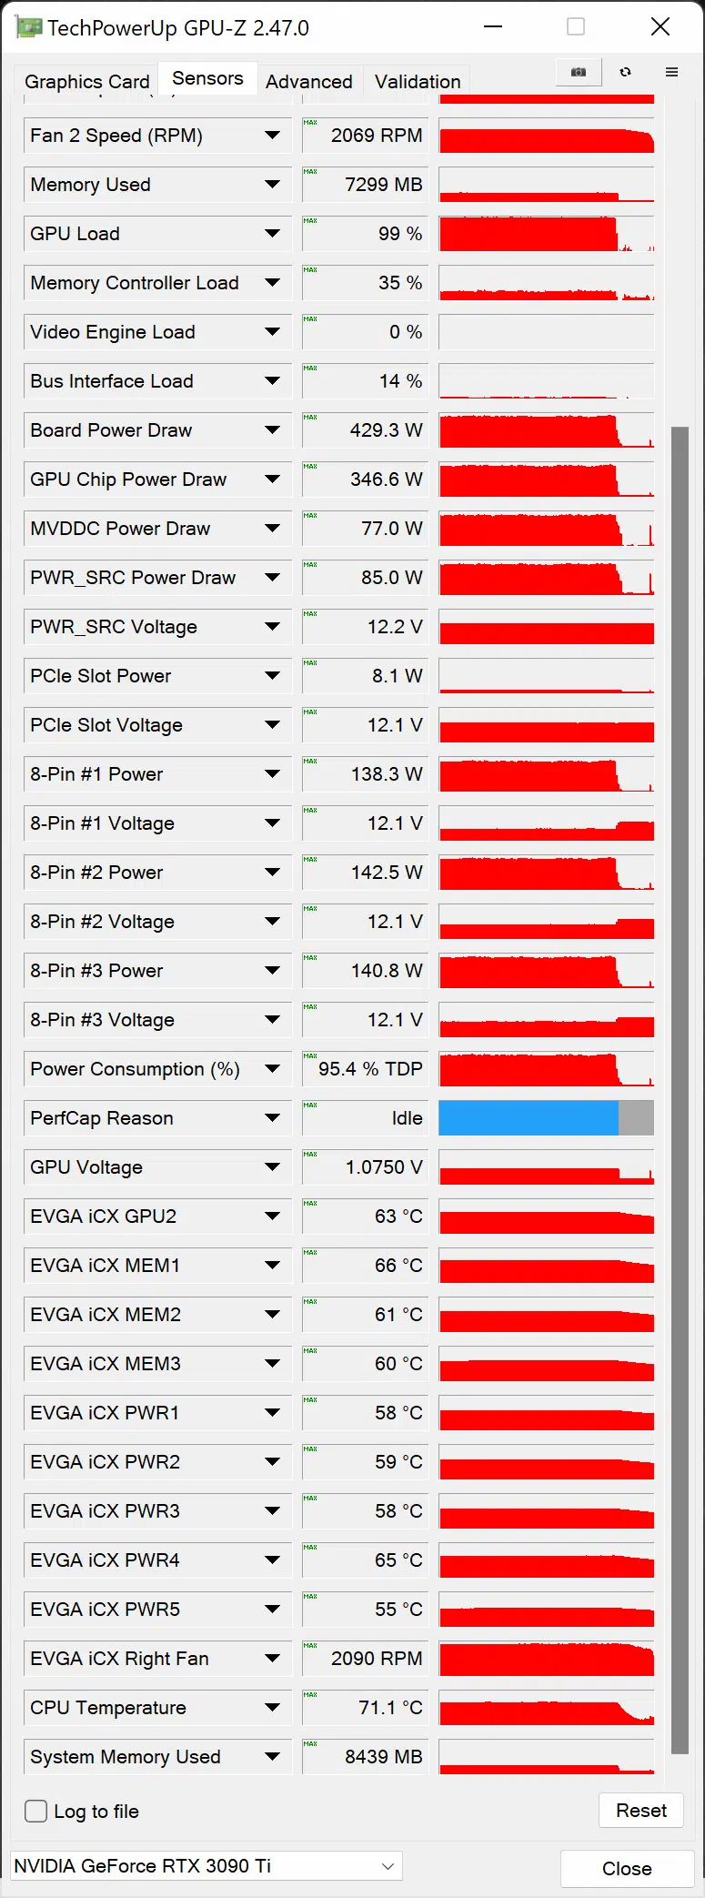This screenshot has height=1898, width=705.
Task: Expand the PerfCap Reason dropdown arrow
Action: point(272,1118)
